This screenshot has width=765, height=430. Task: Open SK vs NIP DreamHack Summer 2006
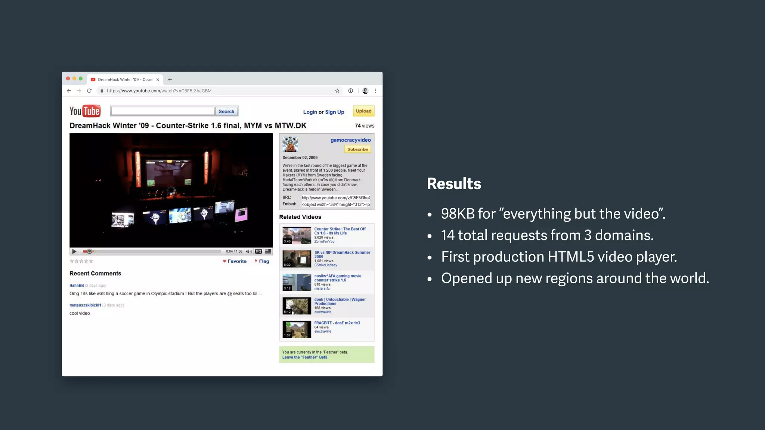click(x=342, y=255)
